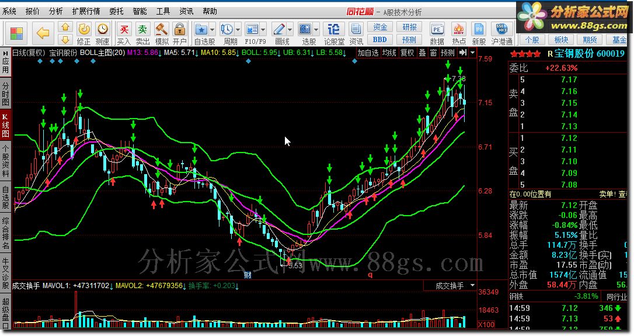Click the 开户 open account icon
Image resolution: width=634 pixels, height=336 pixels.
[x=180, y=34]
